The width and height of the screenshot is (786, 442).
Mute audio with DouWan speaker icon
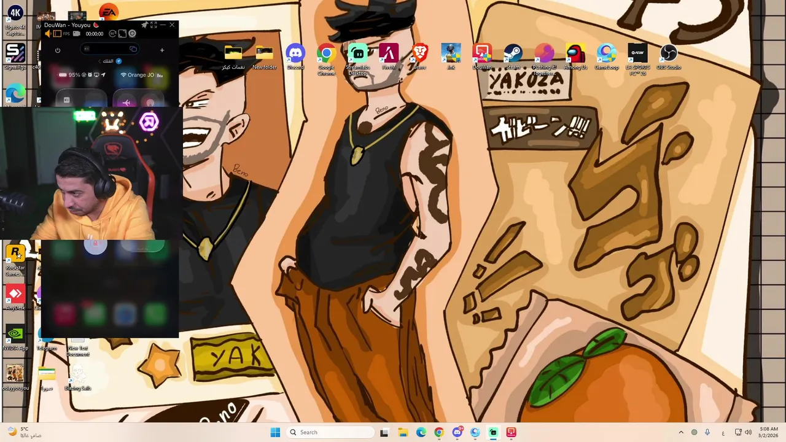coord(48,33)
